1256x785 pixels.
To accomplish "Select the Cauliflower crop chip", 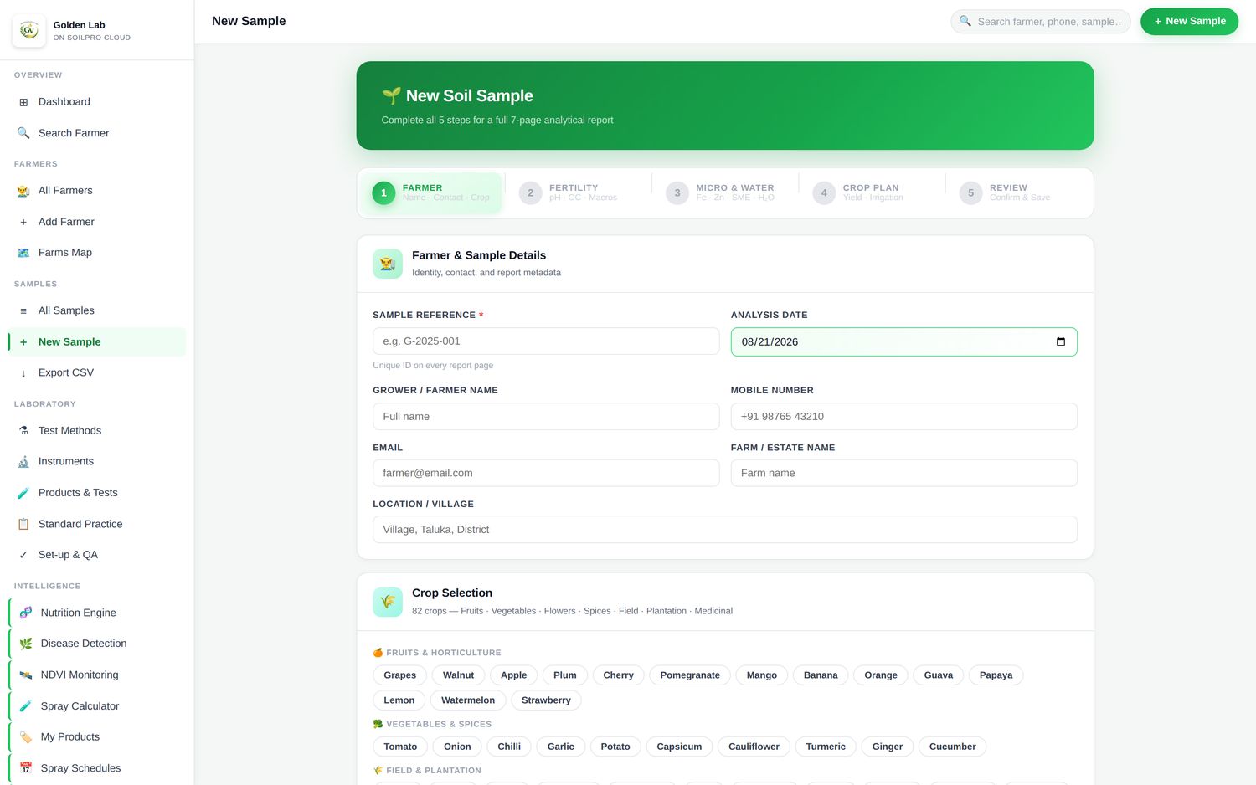I will 754,747.
